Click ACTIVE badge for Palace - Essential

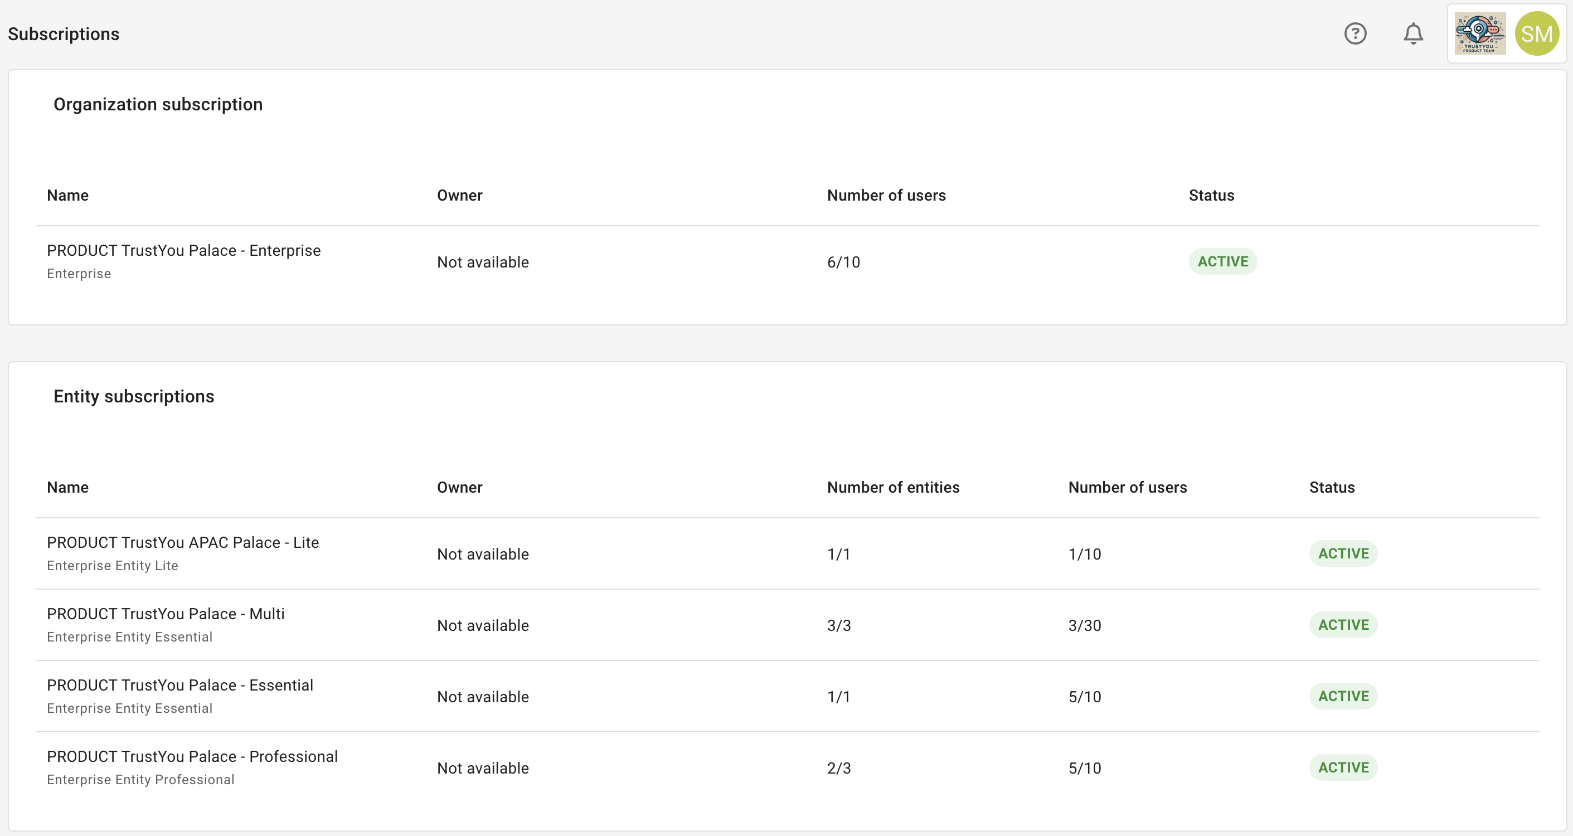[1343, 696]
